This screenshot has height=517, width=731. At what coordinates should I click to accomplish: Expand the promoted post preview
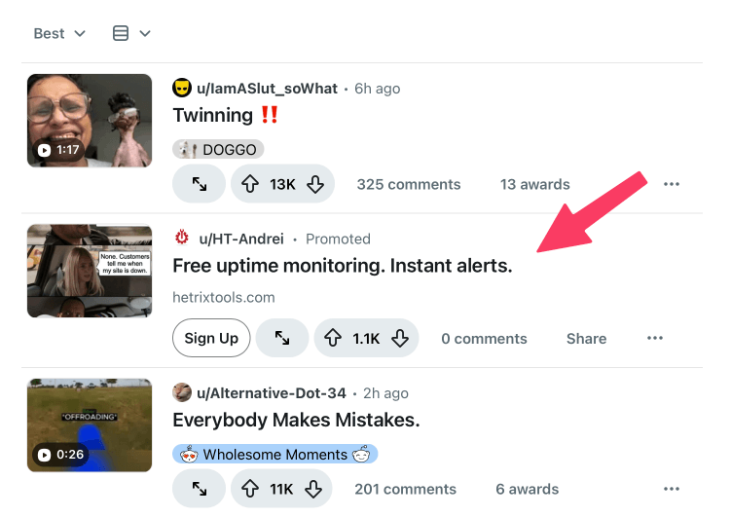282,339
